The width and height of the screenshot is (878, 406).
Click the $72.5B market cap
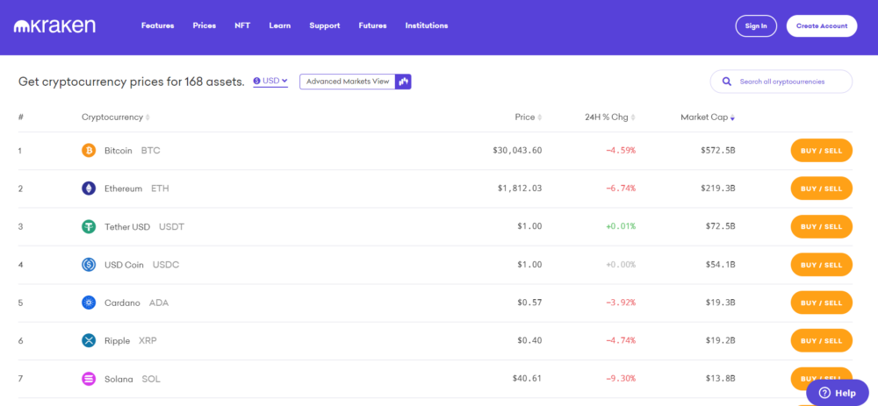click(720, 226)
